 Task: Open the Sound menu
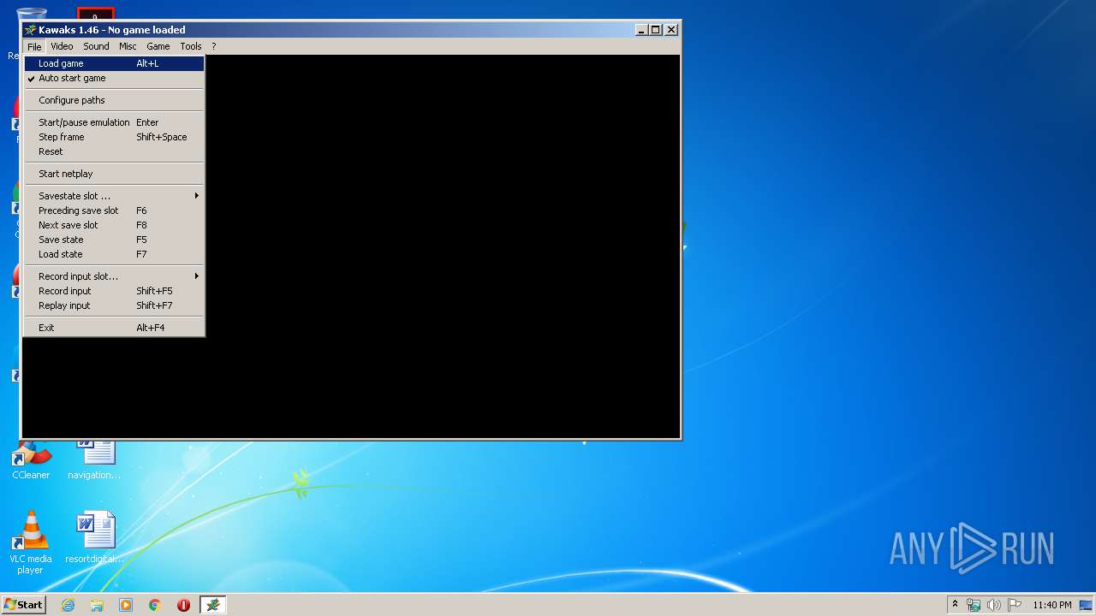tap(96, 46)
